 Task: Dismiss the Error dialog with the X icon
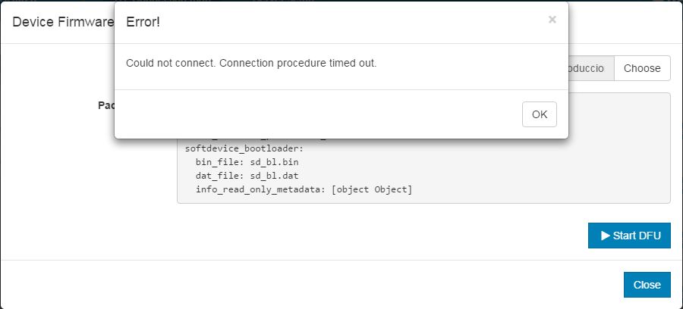coord(552,20)
